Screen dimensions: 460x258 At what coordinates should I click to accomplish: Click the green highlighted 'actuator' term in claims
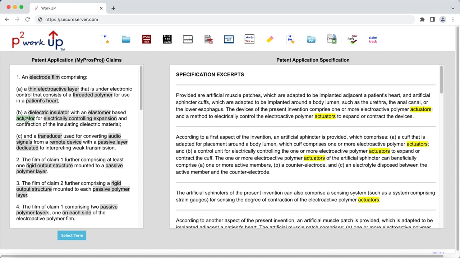point(26,118)
